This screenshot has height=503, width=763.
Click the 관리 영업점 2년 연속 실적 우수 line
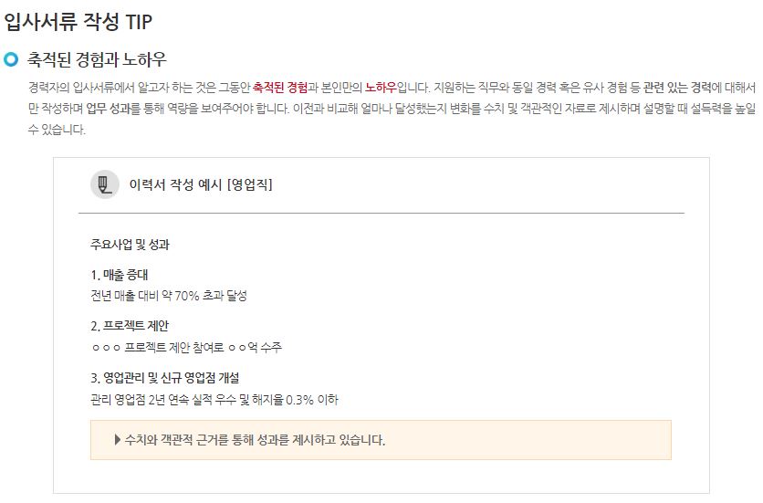(x=214, y=400)
